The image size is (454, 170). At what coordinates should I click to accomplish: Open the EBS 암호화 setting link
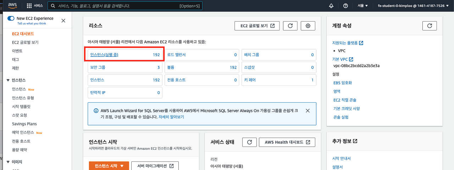pos(343,83)
